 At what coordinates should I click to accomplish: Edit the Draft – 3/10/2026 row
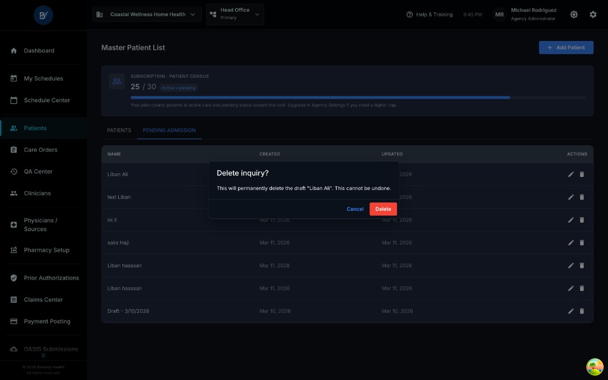pyautogui.click(x=571, y=311)
